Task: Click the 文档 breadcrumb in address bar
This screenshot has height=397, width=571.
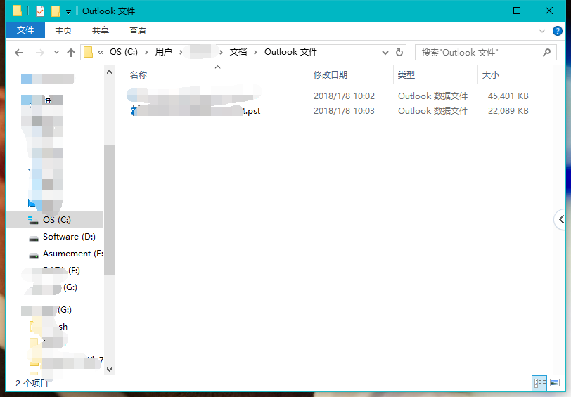Action: (x=238, y=52)
